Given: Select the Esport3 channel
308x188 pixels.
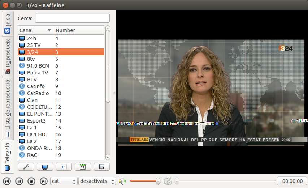Looking at the screenshot, I should 36,121.
